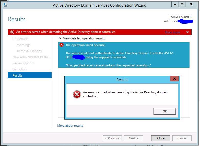Select the Demotion step in sidebar
The width and height of the screenshot is (200, 146).
pos(19,69)
